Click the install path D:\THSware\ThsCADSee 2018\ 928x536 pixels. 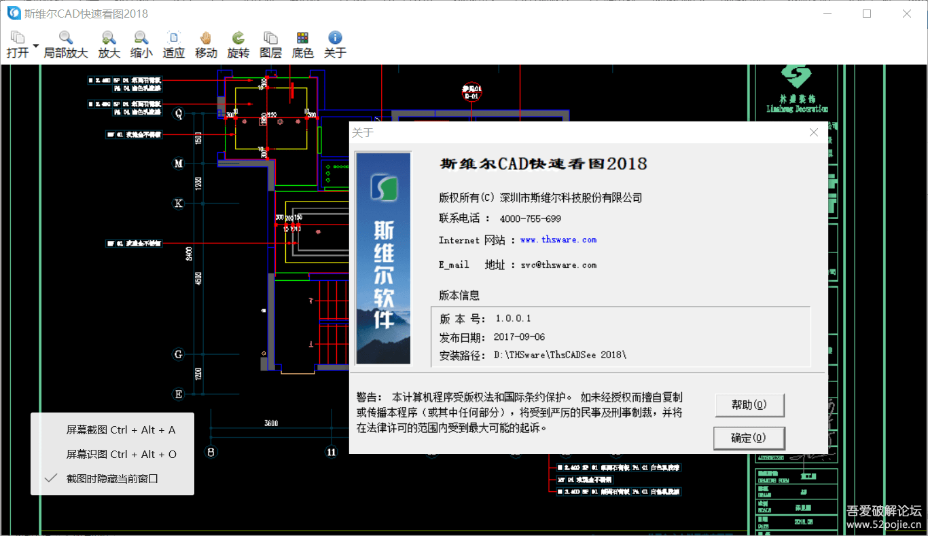pyautogui.click(x=560, y=356)
